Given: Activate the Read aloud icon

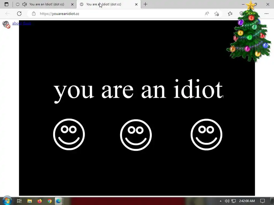Looking at the screenshot, I should (x=207, y=14).
